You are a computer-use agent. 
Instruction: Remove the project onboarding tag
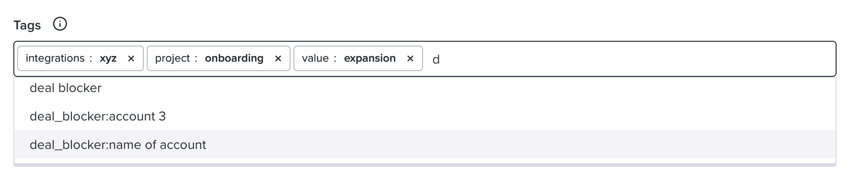[278, 58]
